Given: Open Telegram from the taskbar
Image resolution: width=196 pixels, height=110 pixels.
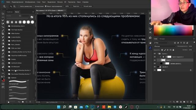Looking at the screenshot, I should click(x=115, y=107).
